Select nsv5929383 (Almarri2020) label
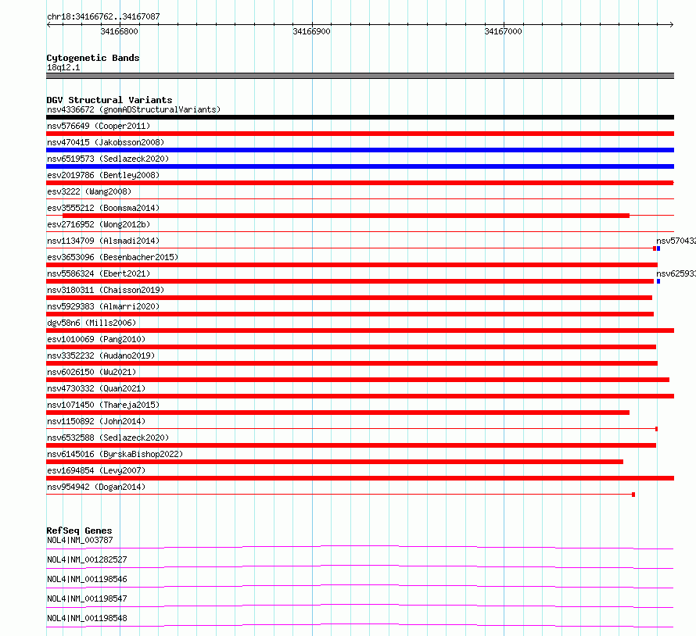The image size is (696, 636). (103, 306)
